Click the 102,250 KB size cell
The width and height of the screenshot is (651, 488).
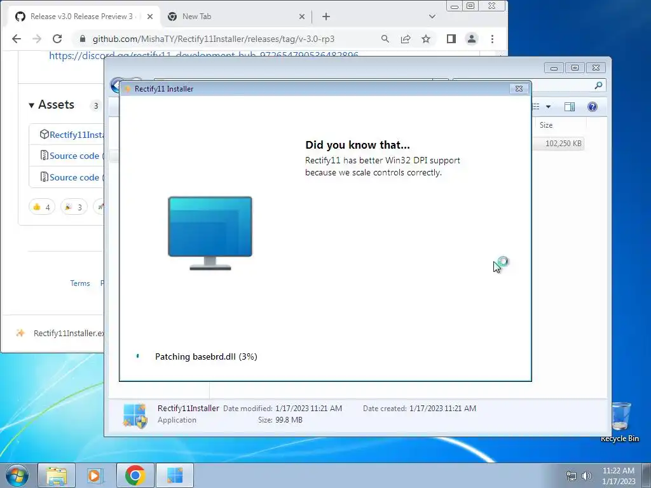563,144
